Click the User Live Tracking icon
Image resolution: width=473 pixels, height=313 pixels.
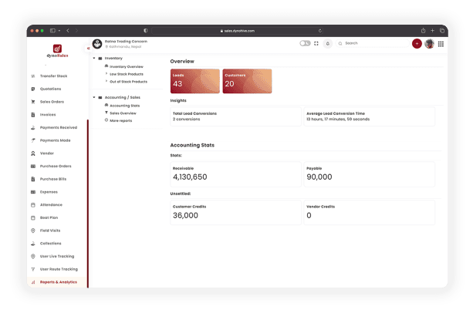[33, 257]
